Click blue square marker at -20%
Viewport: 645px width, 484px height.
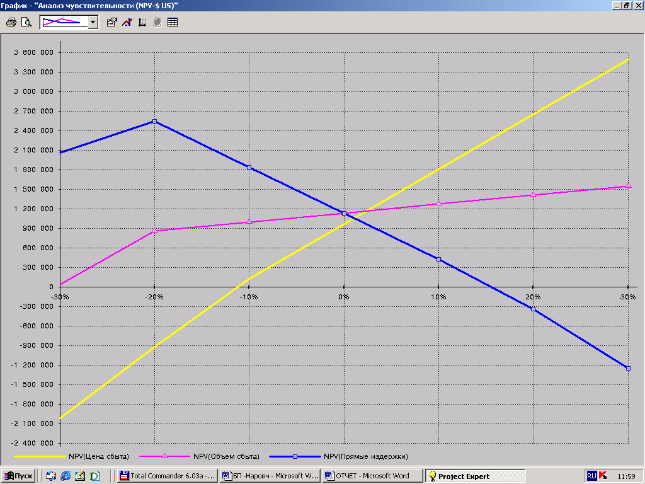(x=155, y=122)
